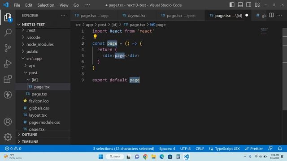Image resolution: width=287 pixels, height=161 pixels.
Task: Select the active page.tsx ...\[id] tab
Action: coord(228,16)
